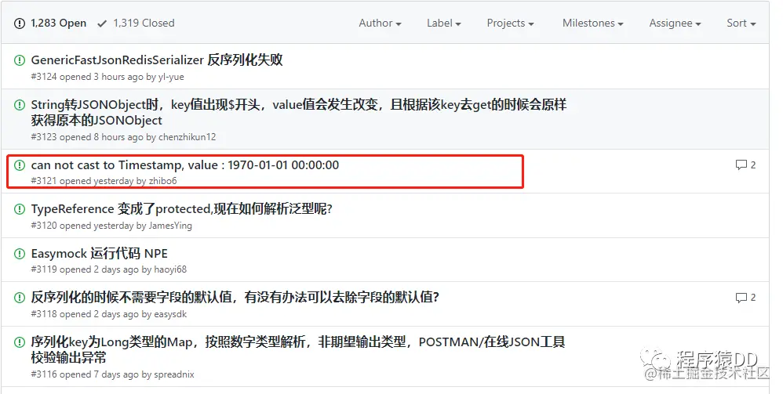The width and height of the screenshot is (783, 394).
Task: Open issue can not cast to Timestamp
Action: (x=184, y=165)
